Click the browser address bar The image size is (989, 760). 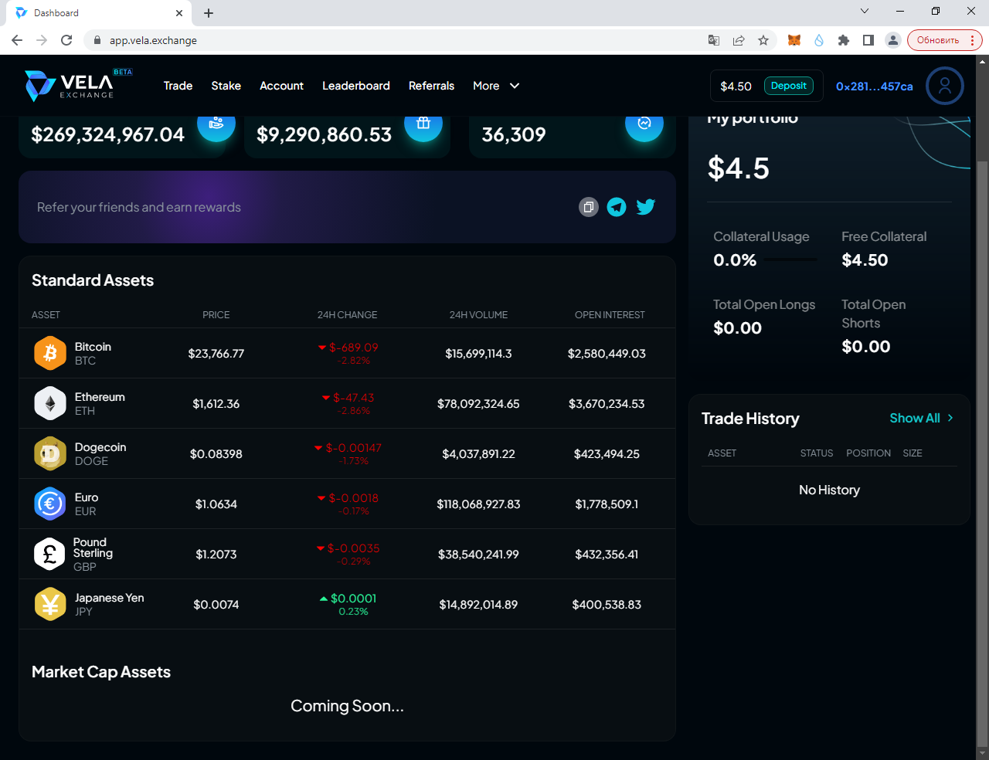(402, 40)
